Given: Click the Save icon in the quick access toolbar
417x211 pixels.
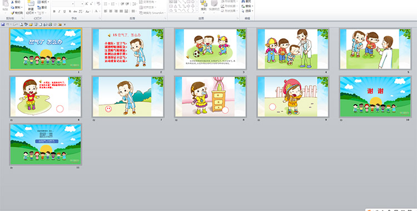Looking at the screenshot, I should click(3, 24).
